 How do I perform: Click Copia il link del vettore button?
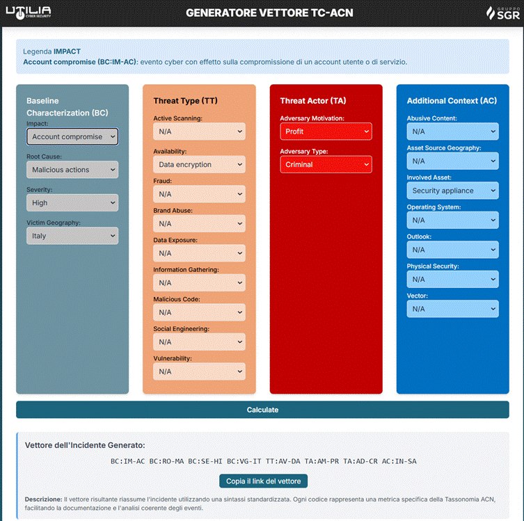click(263, 481)
